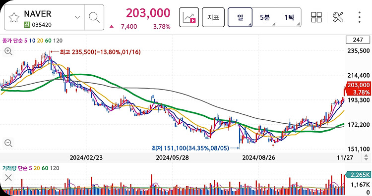Add NAVER to favorites with star icon
Viewport: 372px width, 196px height.
pos(14,18)
